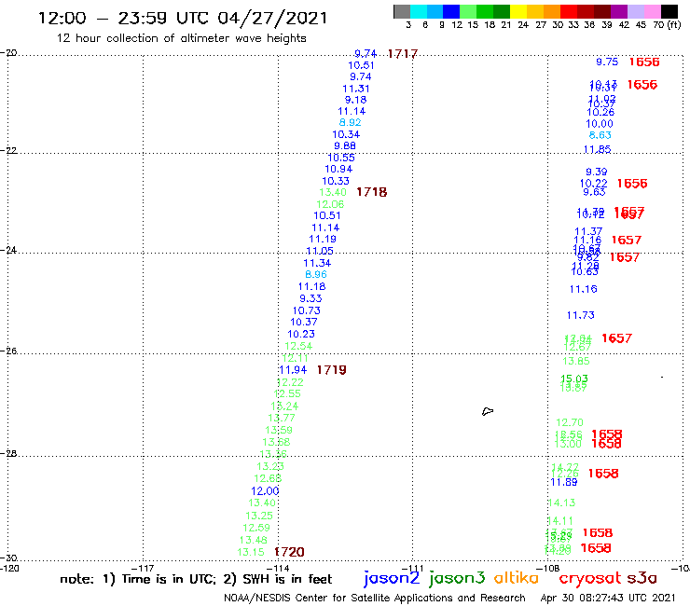Click the subtitle about altimeter wave heights

click(x=181, y=38)
